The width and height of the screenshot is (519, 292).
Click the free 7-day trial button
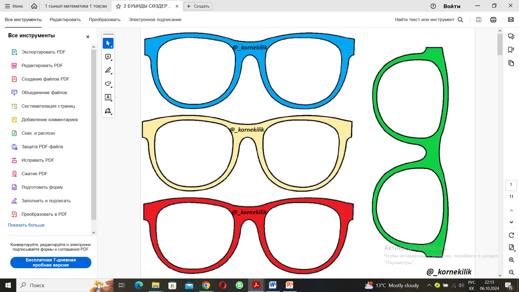pyautogui.click(x=51, y=263)
